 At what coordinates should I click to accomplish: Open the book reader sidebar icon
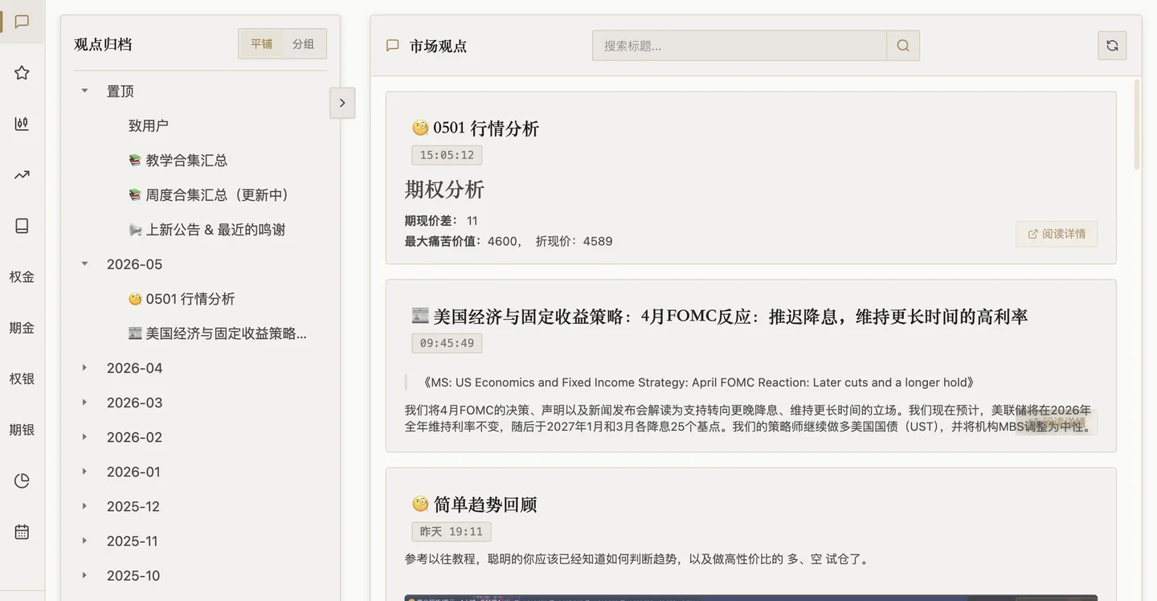[22, 226]
